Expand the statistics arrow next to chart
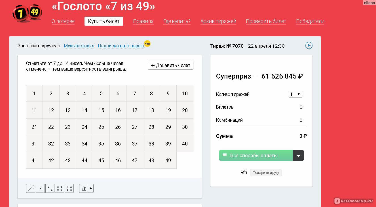Viewport: 376px width, 207px height. (x=91, y=188)
